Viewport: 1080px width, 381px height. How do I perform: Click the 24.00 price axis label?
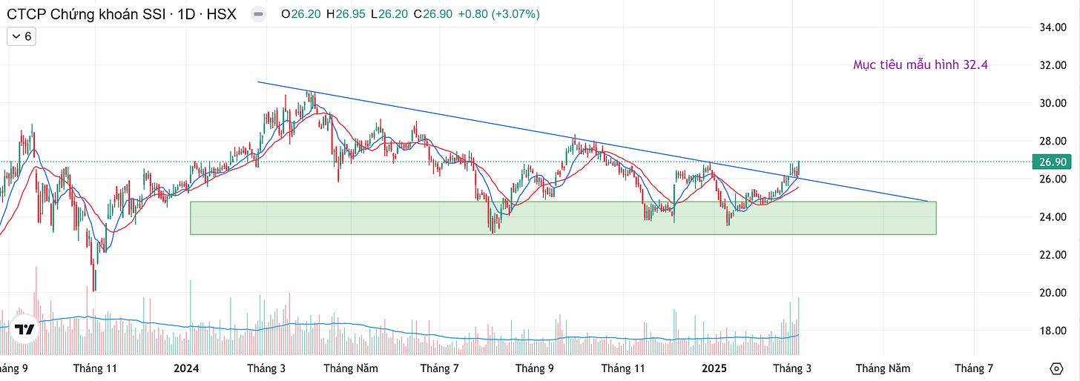point(1053,217)
